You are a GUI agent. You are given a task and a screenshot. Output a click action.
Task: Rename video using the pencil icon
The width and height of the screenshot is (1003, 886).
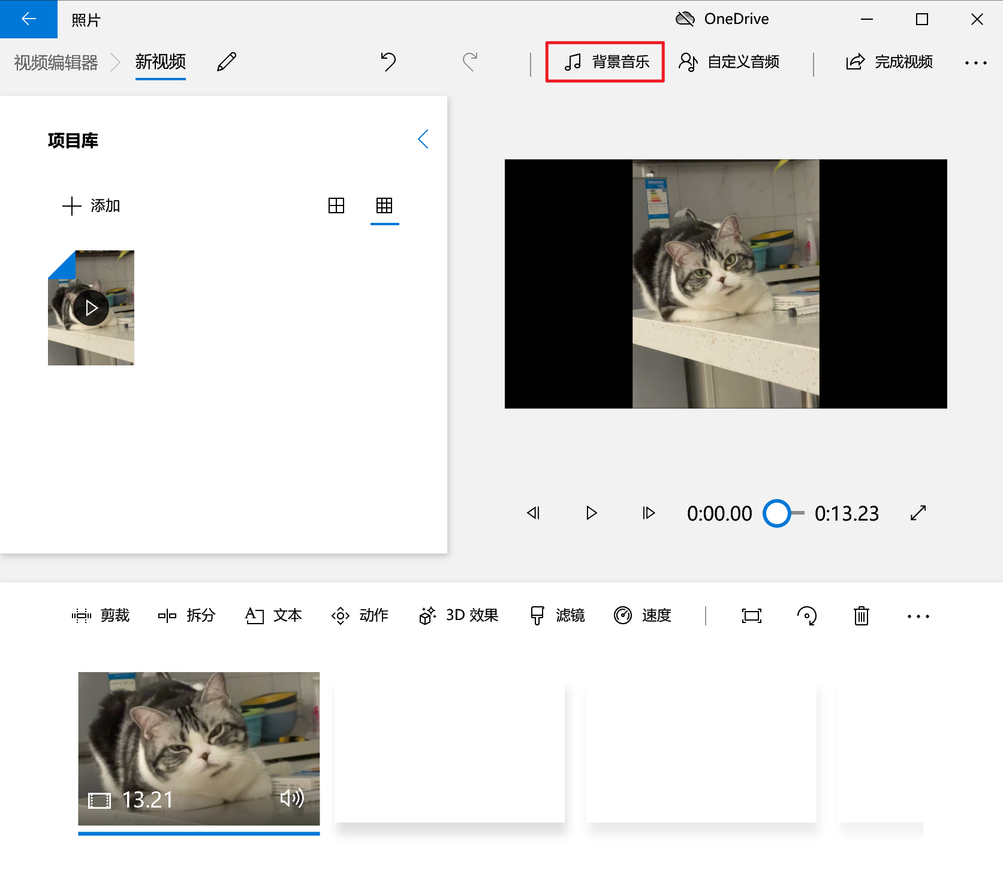[x=227, y=62]
